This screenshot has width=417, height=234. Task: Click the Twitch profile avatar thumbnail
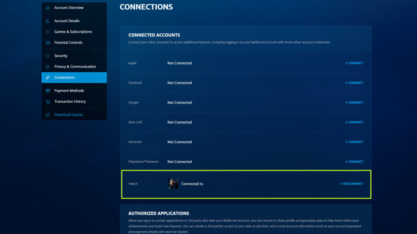tap(172, 184)
